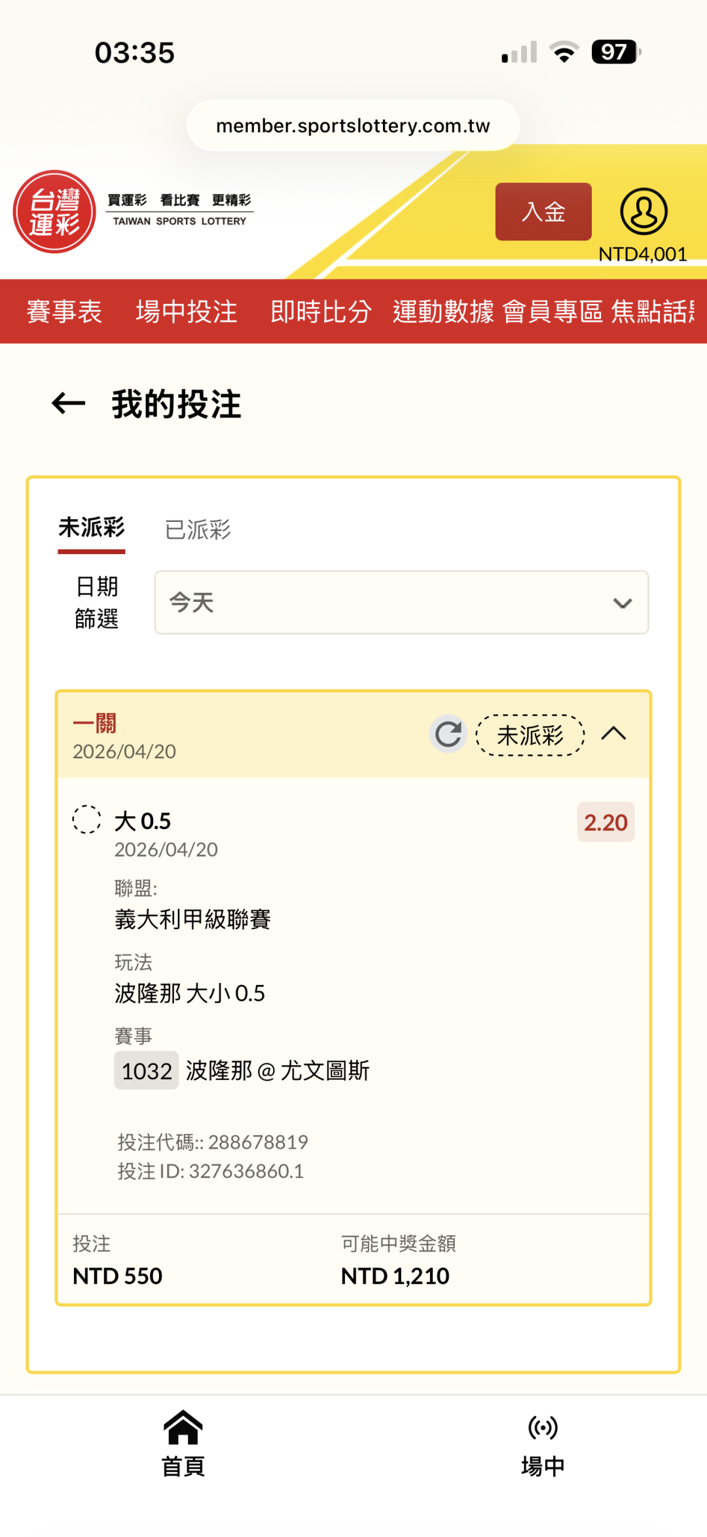707x1537 pixels.
Task: Tap the dashed circle beside 大 0.5
Action: point(86,819)
